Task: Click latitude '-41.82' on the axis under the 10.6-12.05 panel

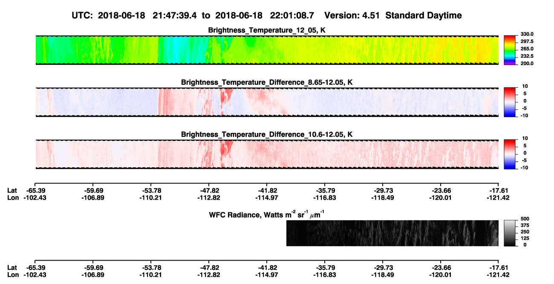Action: [x=267, y=190]
